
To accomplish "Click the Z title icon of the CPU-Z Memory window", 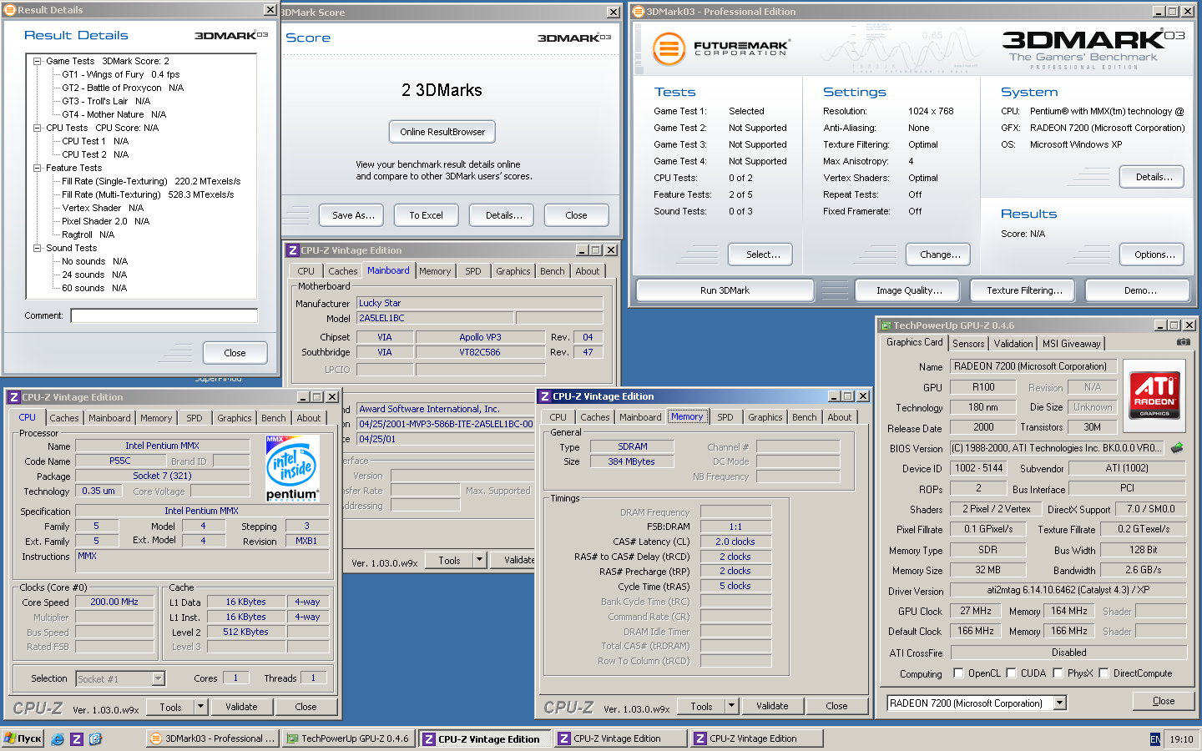I will click(x=544, y=396).
